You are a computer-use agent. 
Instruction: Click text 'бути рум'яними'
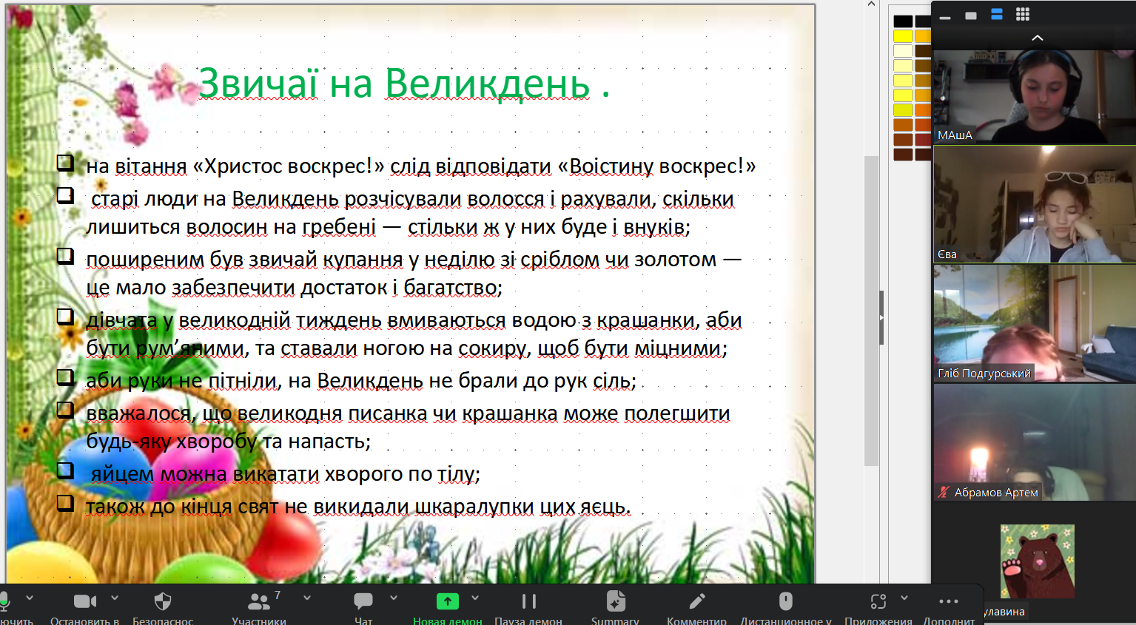click(166, 348)
